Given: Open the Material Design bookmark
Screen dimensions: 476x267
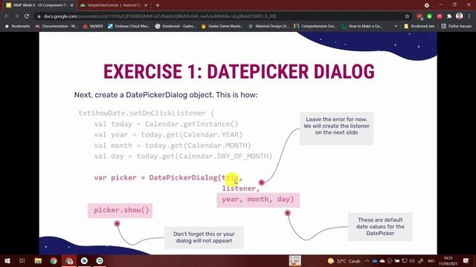Looking at the screenshot, I should click(268, 27).
